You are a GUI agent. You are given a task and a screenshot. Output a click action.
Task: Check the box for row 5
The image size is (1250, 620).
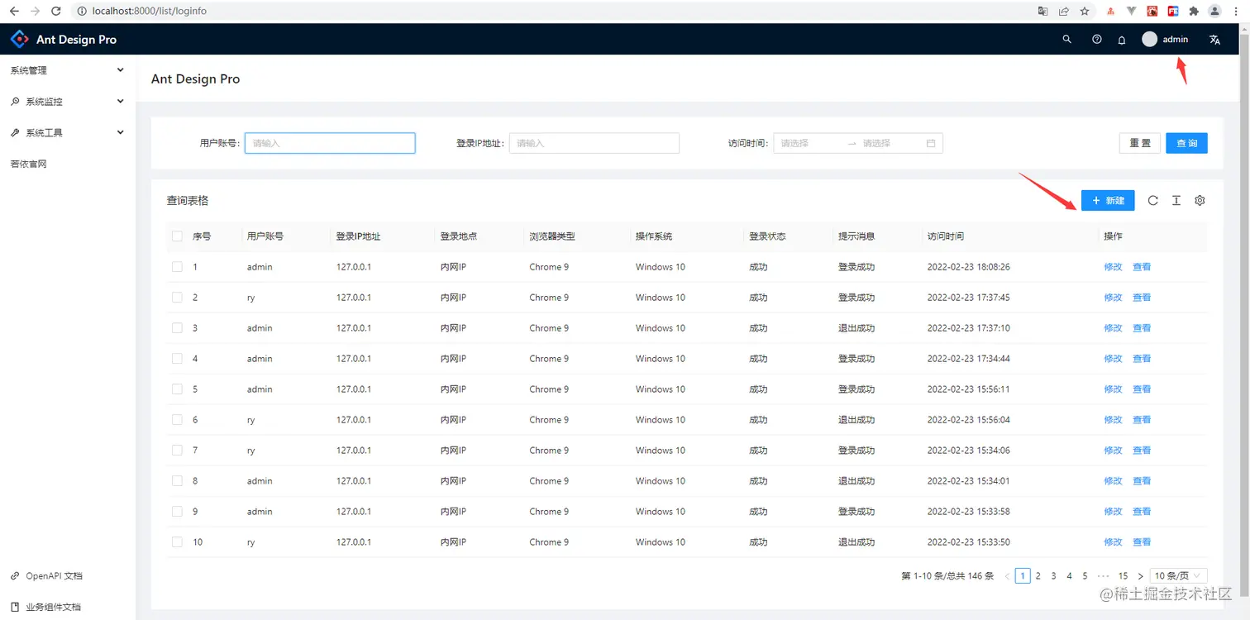(x=177, y=389)
